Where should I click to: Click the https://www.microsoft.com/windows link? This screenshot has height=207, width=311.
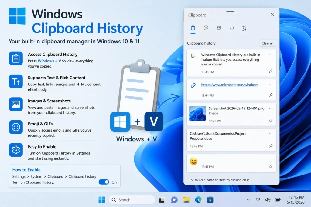click(230, 85)
